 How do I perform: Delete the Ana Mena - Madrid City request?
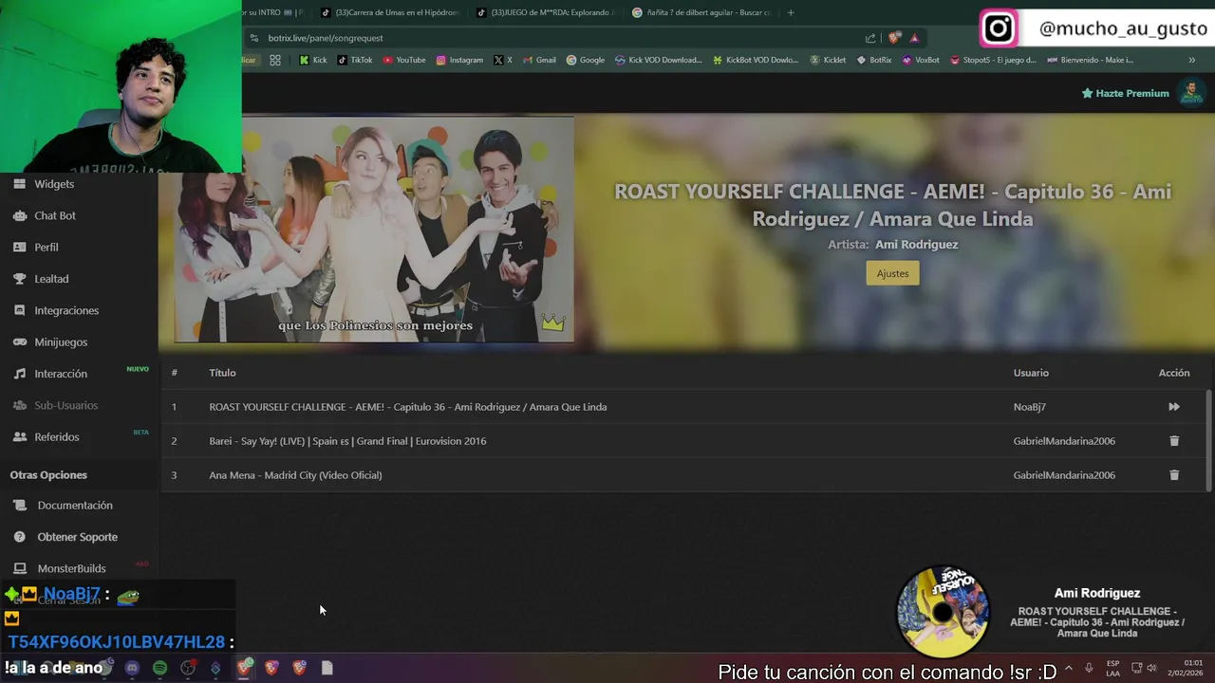tap(1174, 475)
